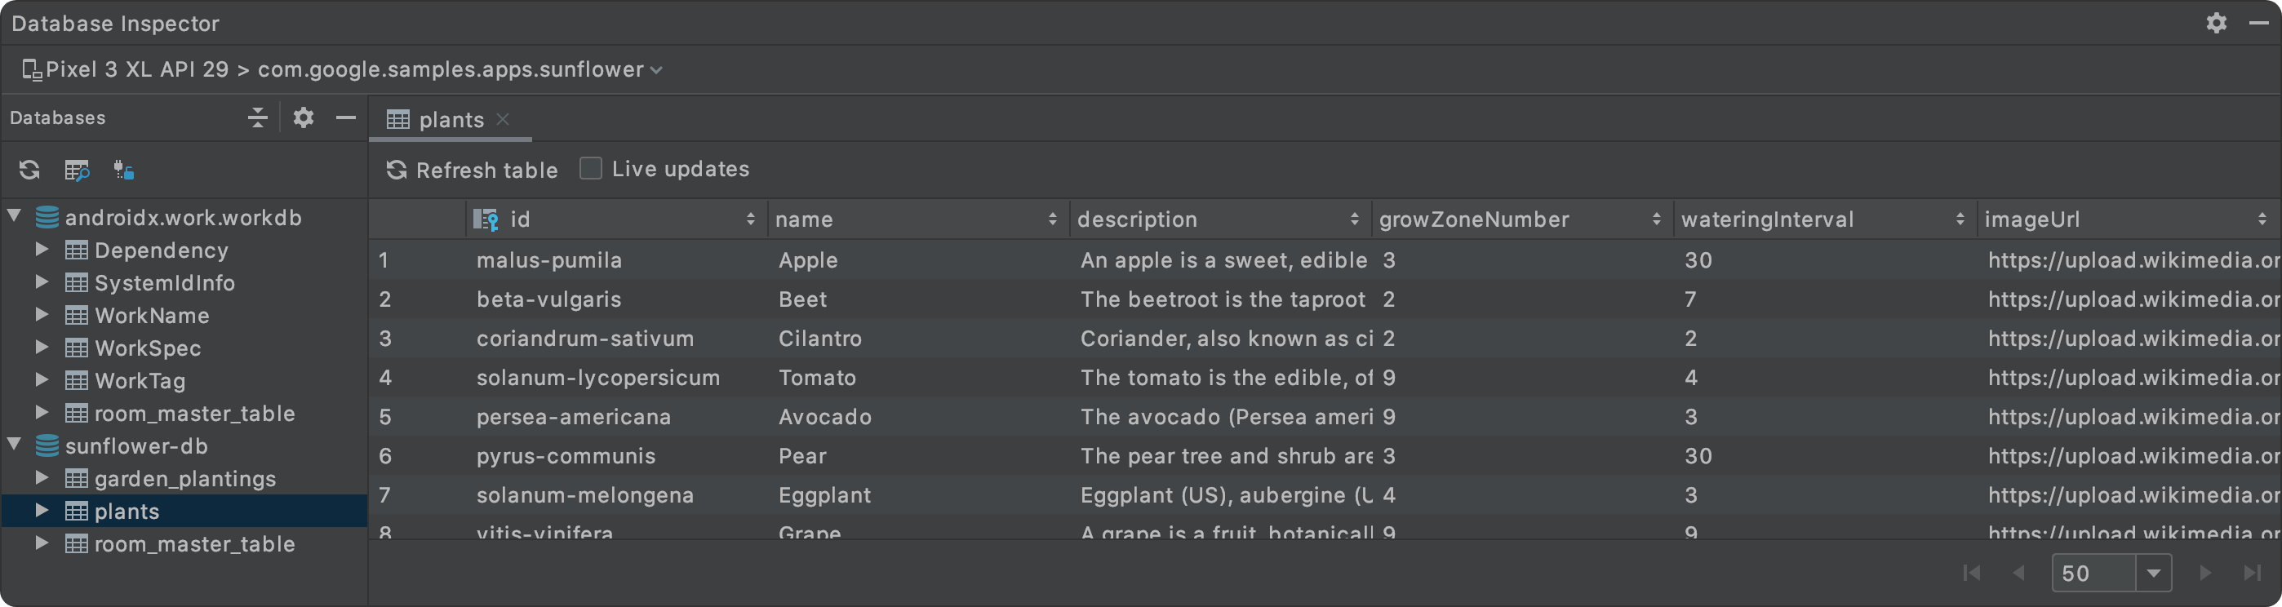Viewport: 2282px width, 607px height.
Task: Enable the Live updates checkbox
Action: [x=590, y=168]
